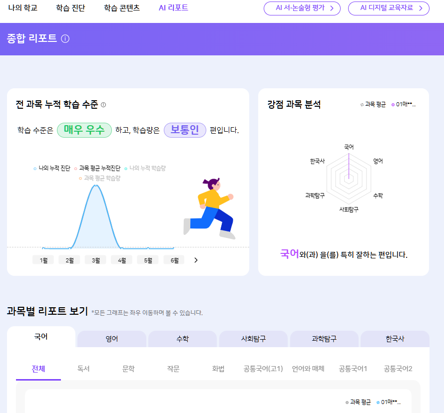
Task: Click arrow icon in AI 디지털 교육자료 button
Action: (421, 8)
